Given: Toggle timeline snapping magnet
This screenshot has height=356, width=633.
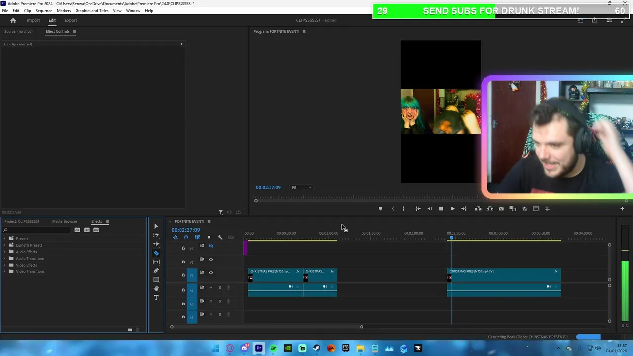Looking at the screenshot, I should pyautogui.click(x=186, y=237).
